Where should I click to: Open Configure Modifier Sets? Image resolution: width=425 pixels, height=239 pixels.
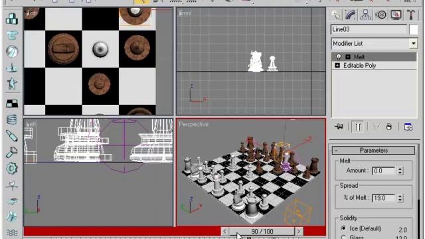408,127
